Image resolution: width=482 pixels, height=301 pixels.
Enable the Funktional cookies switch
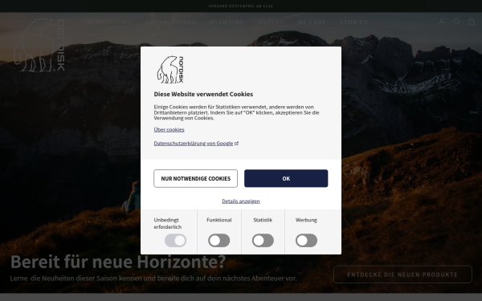(x=219, y=241)
